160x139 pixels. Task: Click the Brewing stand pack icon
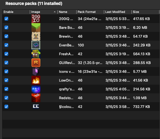tap(36, 36)
